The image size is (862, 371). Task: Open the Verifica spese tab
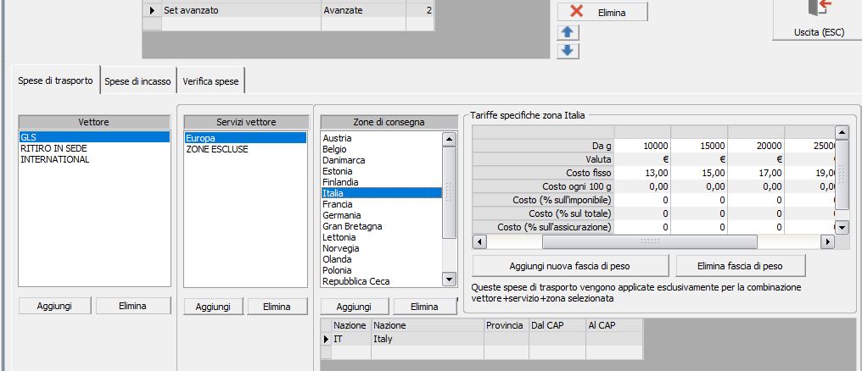pos(211,81)
